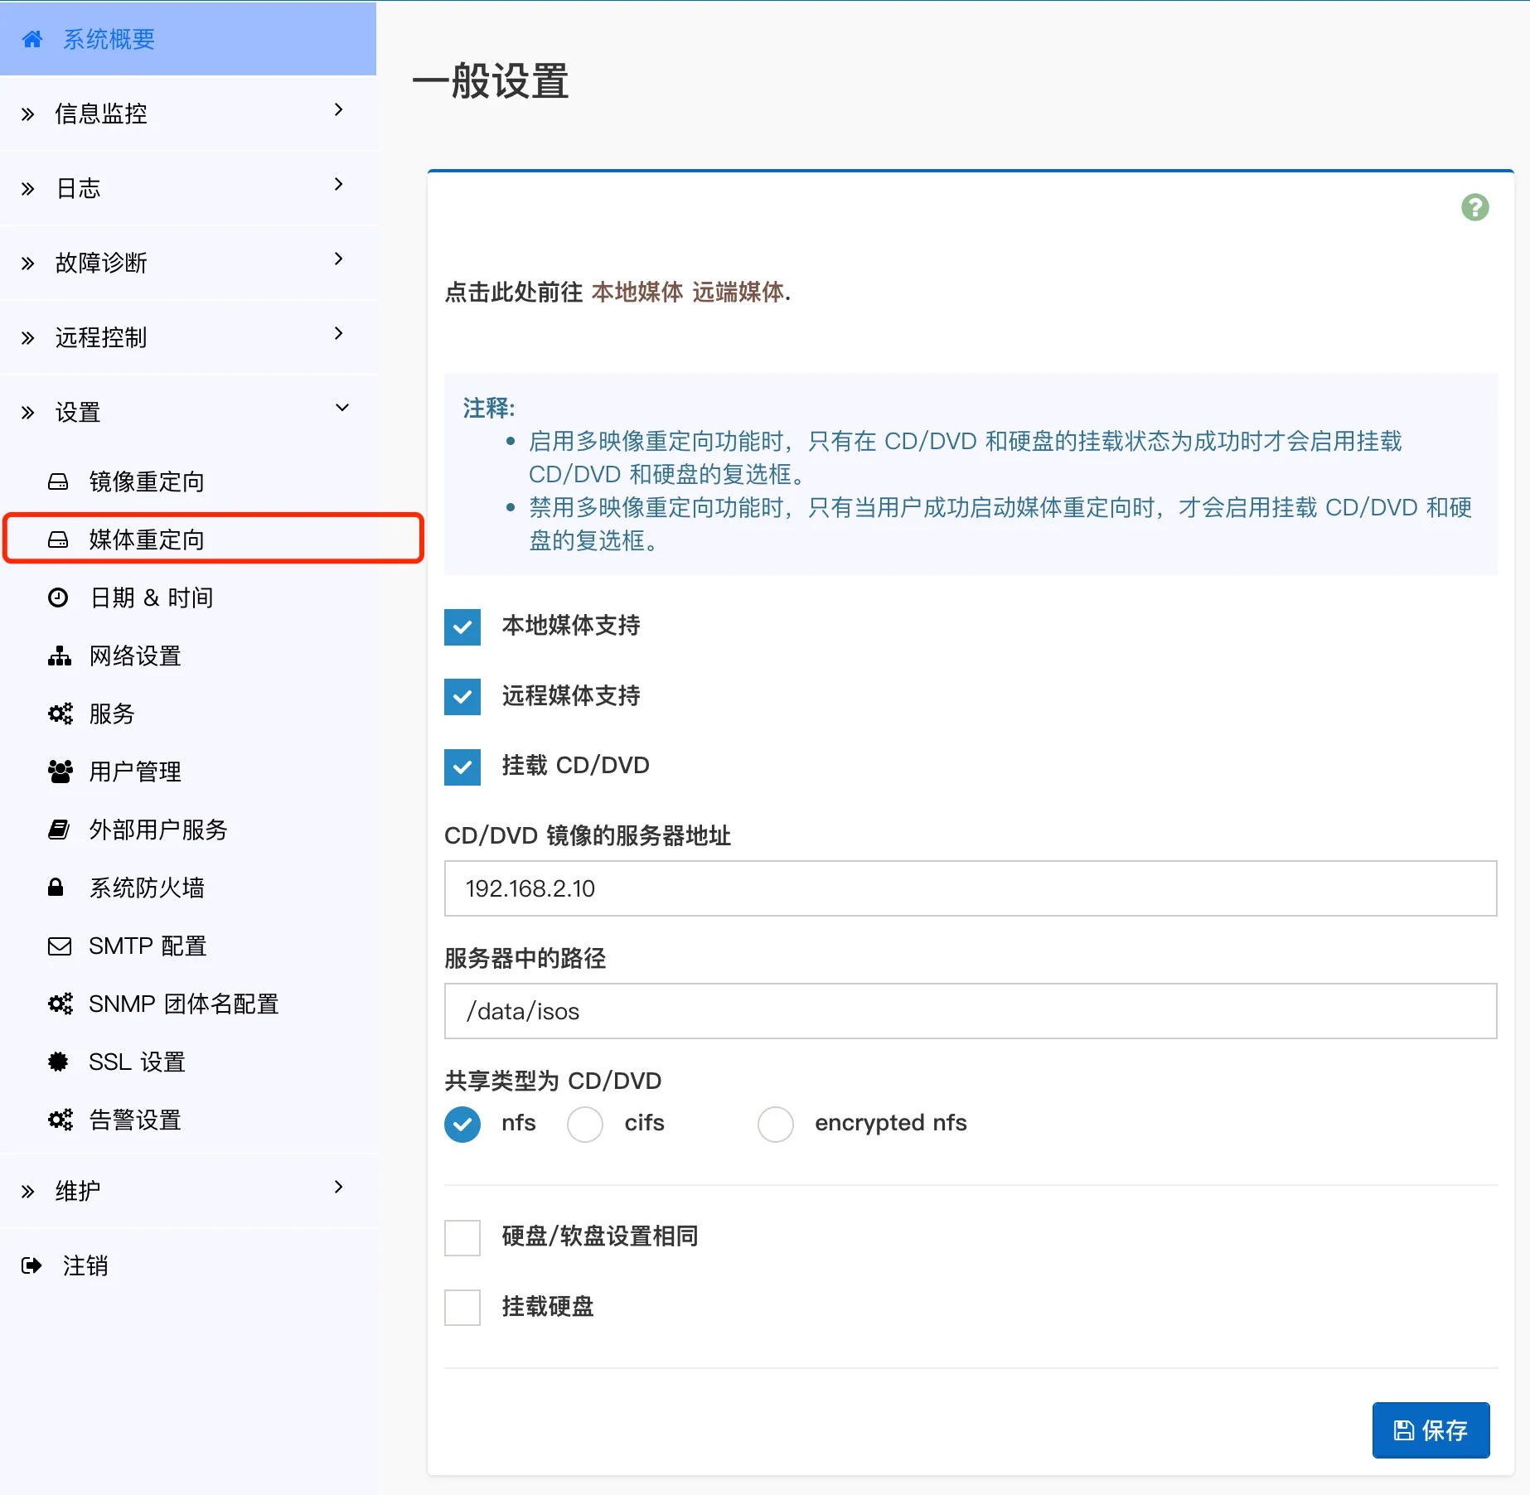Select the cifs share type radio button
Image resolution: width=1530 pixels, height=1495 pixels.
tap(585, 1124)
